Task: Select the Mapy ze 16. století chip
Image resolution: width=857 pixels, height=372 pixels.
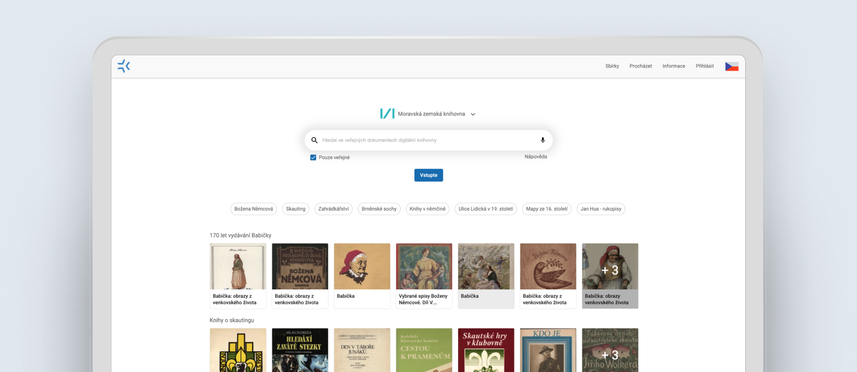Action: 547,209
